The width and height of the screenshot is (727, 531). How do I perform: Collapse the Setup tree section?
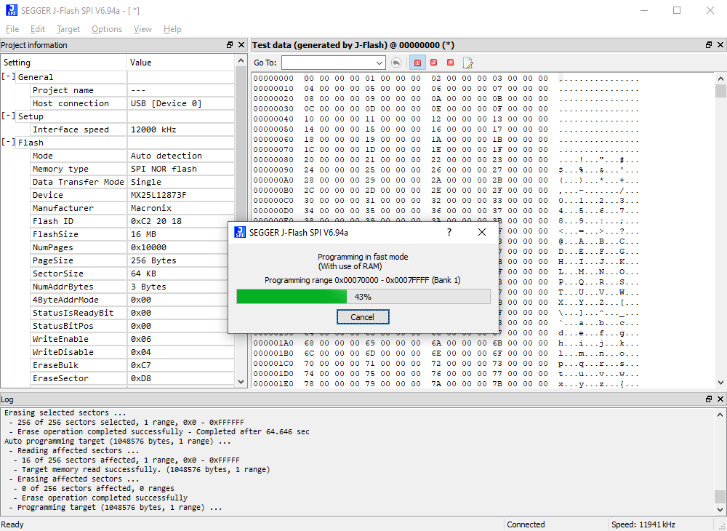8,116
